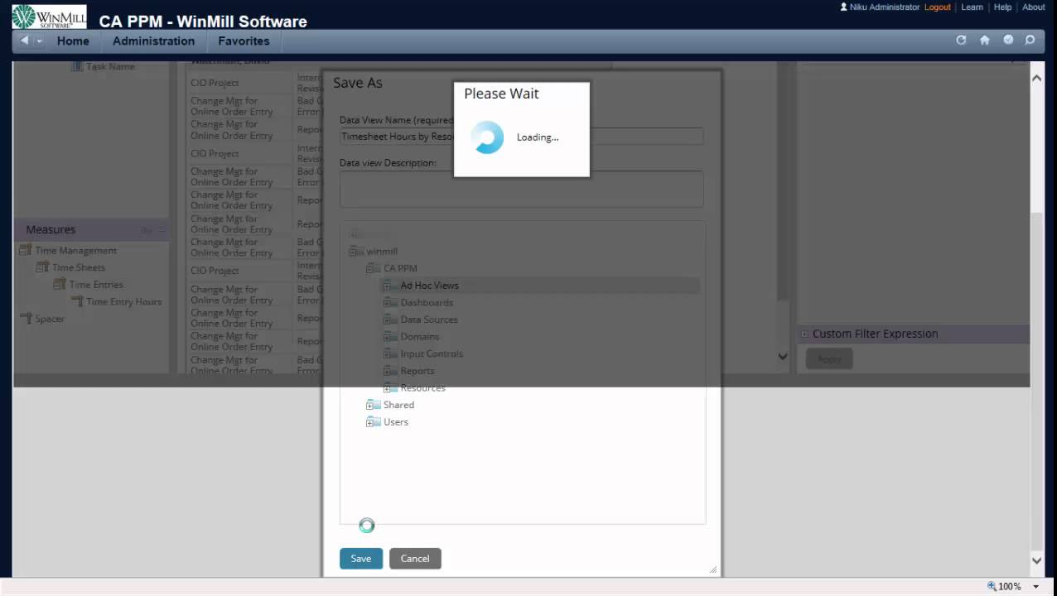
Task: Click the Time Sheets set icon
Action: (x=43, y=267)
